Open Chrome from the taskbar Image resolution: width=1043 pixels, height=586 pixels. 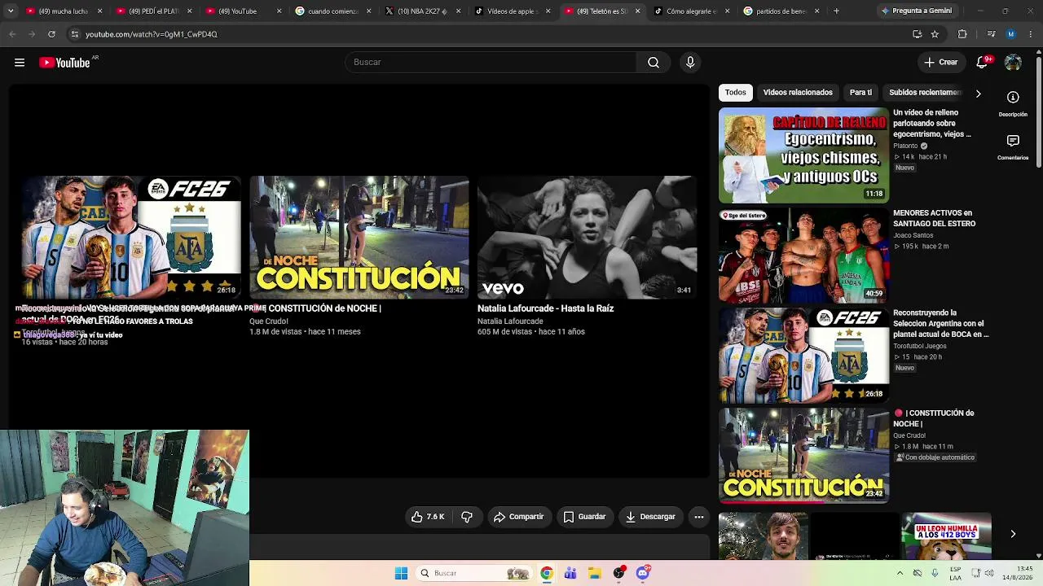click(x=547, y=573)
